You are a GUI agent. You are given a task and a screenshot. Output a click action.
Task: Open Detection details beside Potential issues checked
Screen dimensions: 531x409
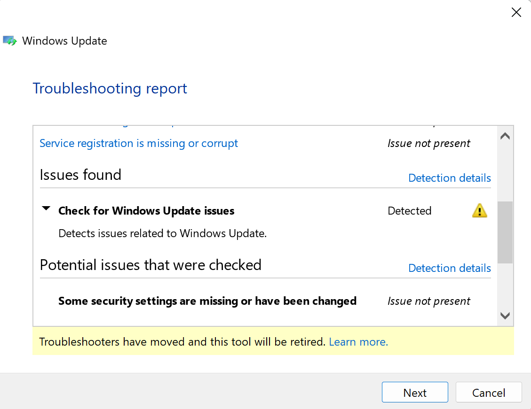pos(449,268)
